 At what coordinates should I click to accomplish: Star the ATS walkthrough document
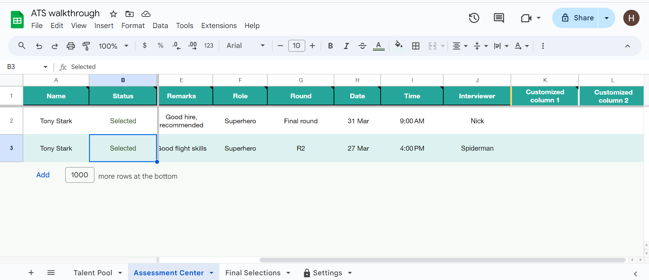[x=113, y=14]
